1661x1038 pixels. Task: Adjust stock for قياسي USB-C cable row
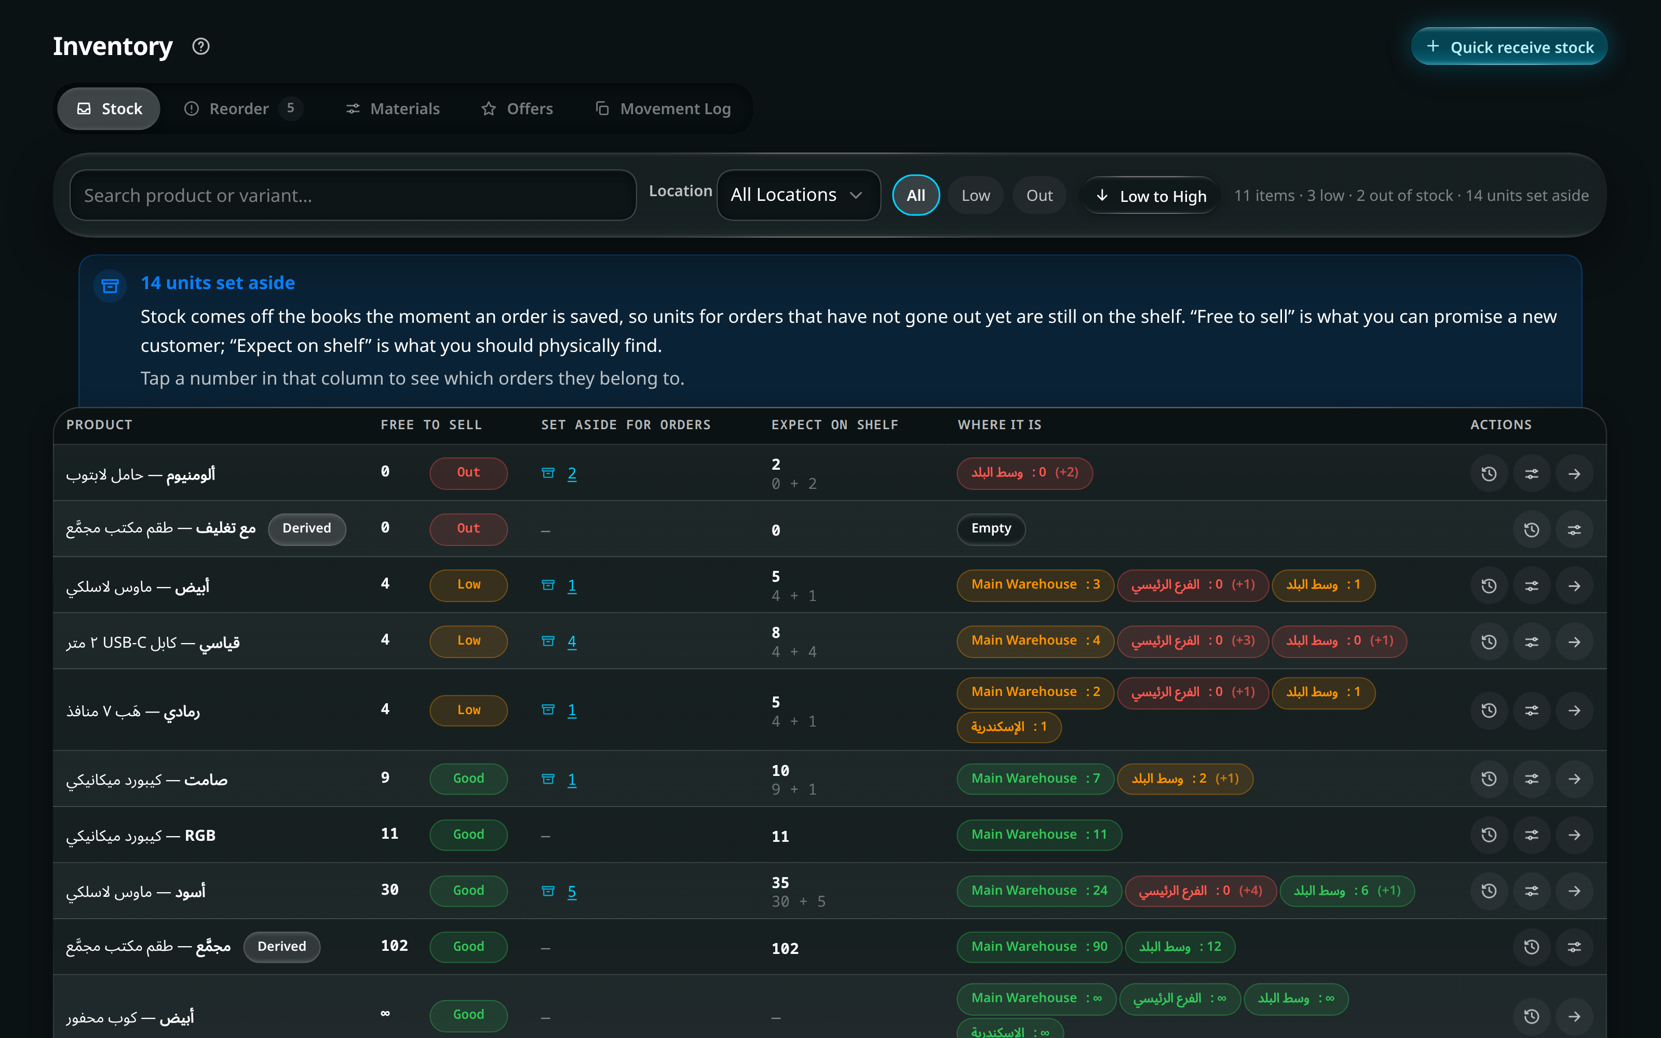pos(1531,642)
